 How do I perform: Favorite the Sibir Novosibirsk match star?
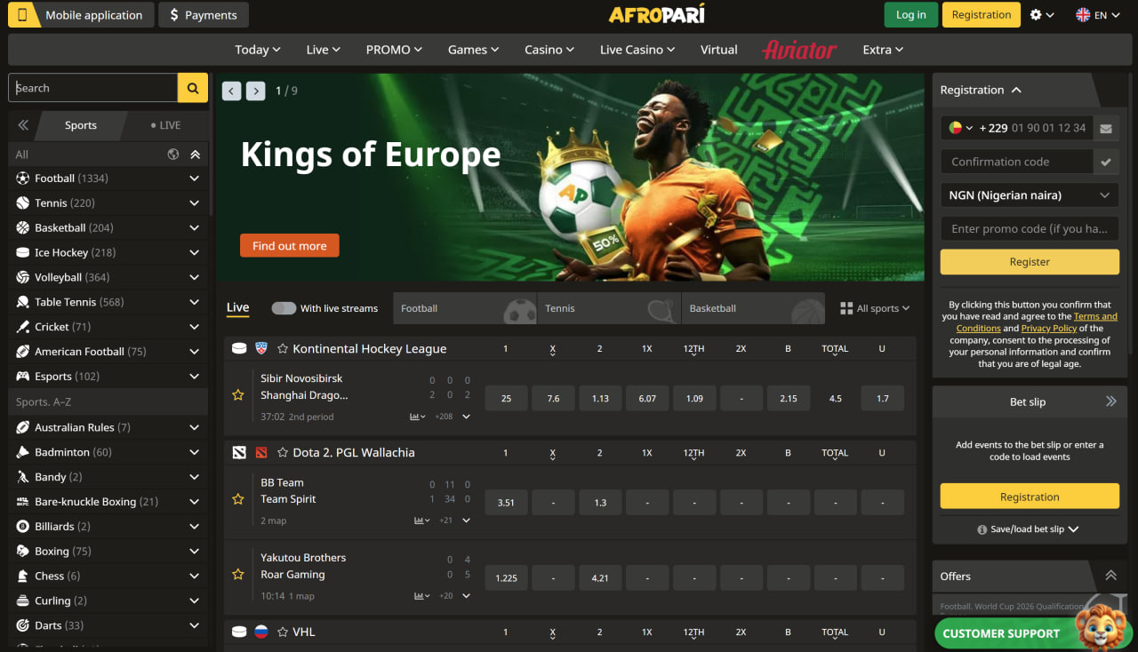tap(238, 395)
